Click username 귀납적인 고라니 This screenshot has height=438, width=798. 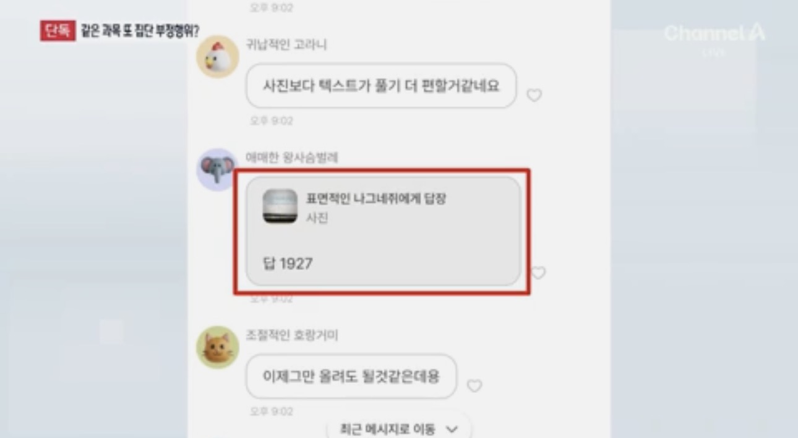point(286,44)
